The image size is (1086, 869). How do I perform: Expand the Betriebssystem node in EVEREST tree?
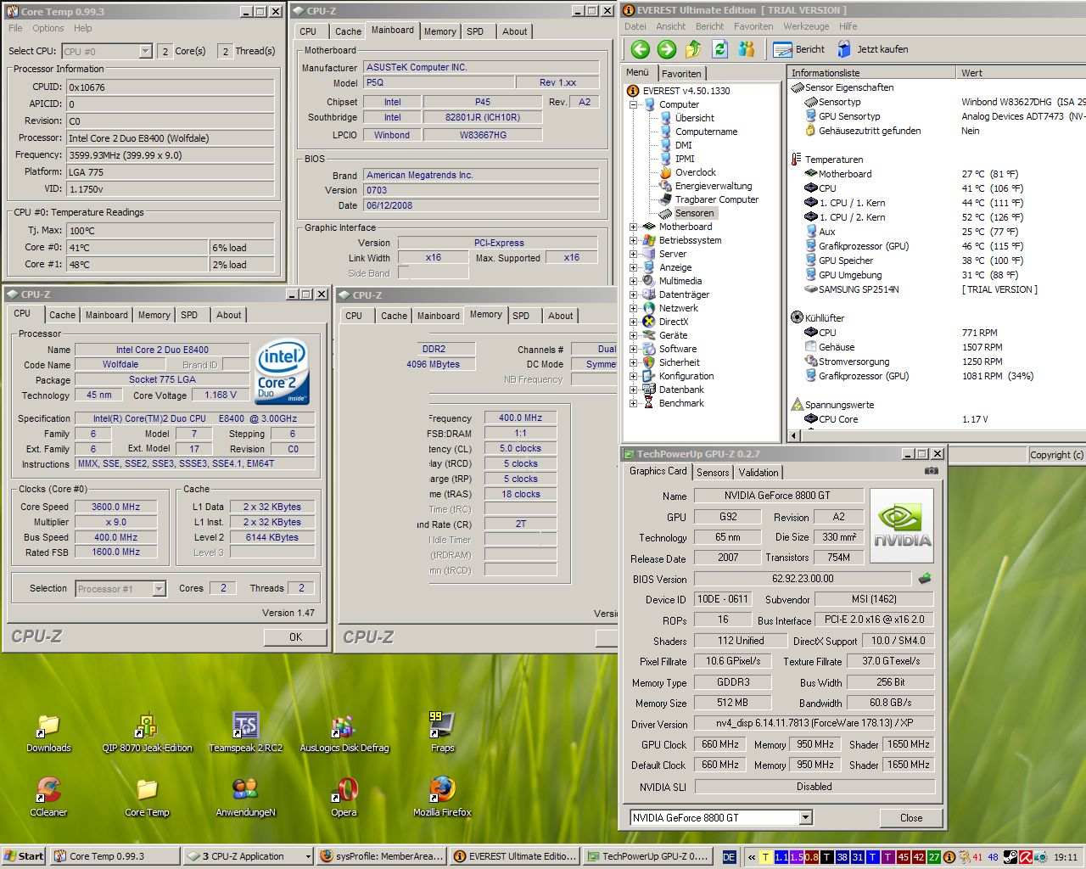point(633,240)
